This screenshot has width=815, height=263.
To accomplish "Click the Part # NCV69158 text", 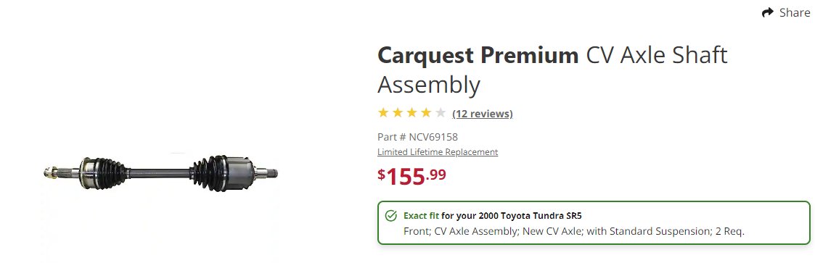I will point(417,137).
